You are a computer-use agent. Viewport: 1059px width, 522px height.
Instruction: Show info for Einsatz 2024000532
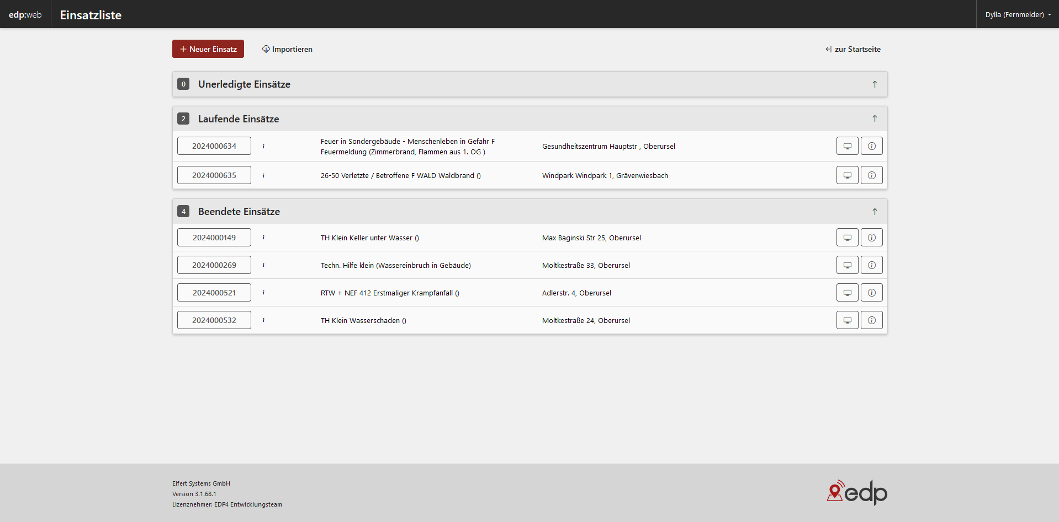[x=871, y=320]
